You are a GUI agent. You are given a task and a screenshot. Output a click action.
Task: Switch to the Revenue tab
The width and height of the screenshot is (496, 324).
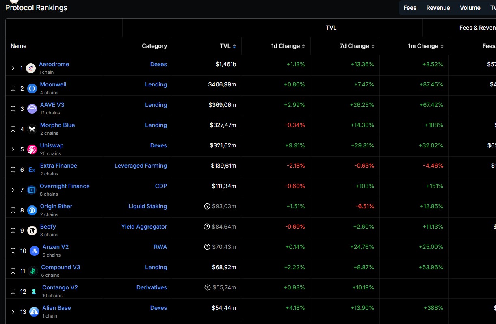pos(438,8)
